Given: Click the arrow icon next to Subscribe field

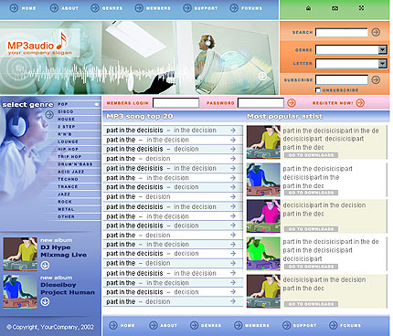Looking at the screenshot, I should (x=376, y=79).
